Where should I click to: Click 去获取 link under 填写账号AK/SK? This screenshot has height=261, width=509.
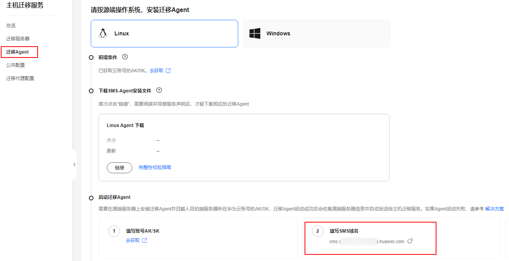[133, 240]
